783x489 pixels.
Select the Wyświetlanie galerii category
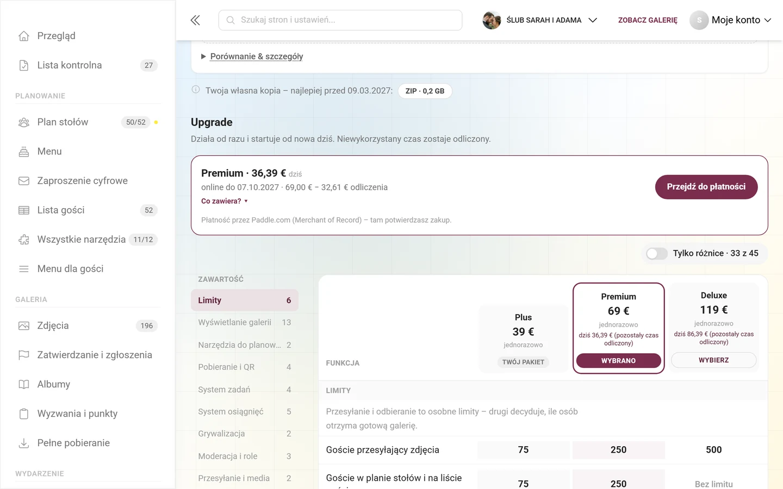click(245, 323)
